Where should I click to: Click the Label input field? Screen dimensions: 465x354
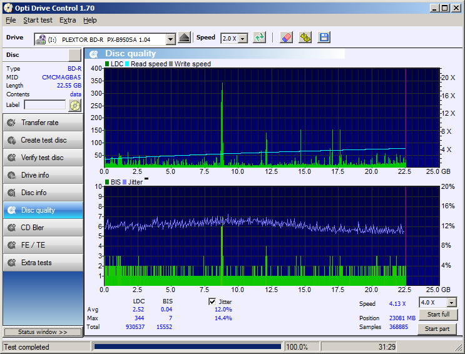tap(45, 104)
